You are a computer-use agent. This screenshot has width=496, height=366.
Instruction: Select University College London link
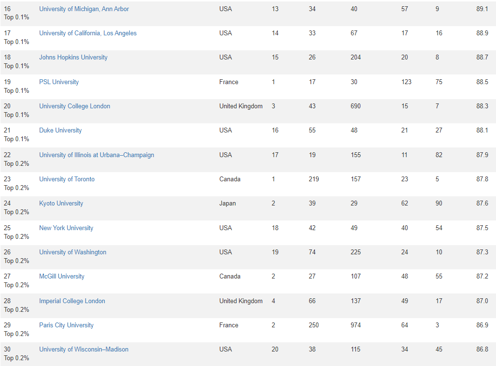click(74, 106)
